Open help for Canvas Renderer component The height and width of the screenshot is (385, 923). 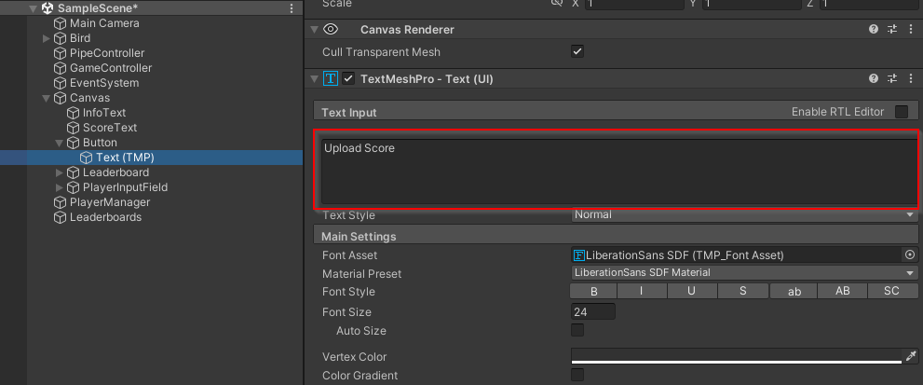(873, 30)
